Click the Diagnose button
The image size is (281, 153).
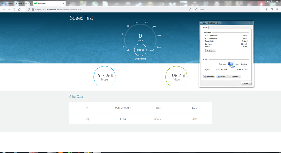(x=235, y=77)
